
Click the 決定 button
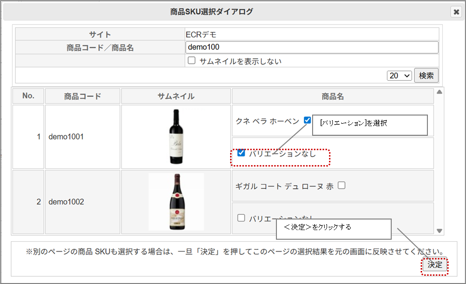(x=435, y=265)
